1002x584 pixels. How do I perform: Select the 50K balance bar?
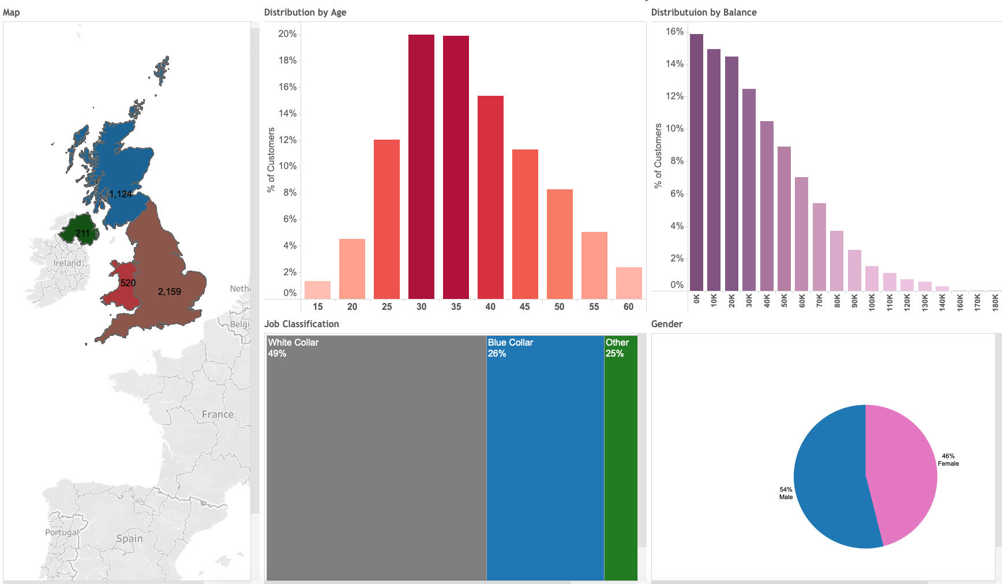pyautogui.click(x=784, y=219)
